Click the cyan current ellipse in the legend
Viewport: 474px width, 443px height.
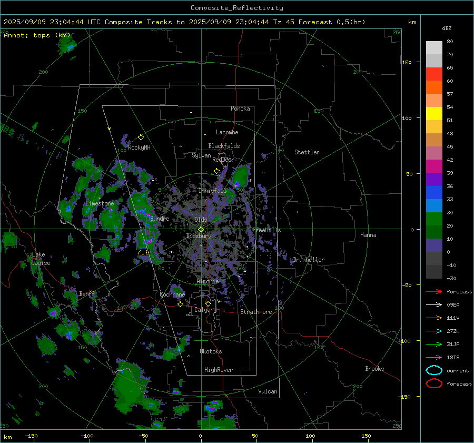click(x=434, y=370)
